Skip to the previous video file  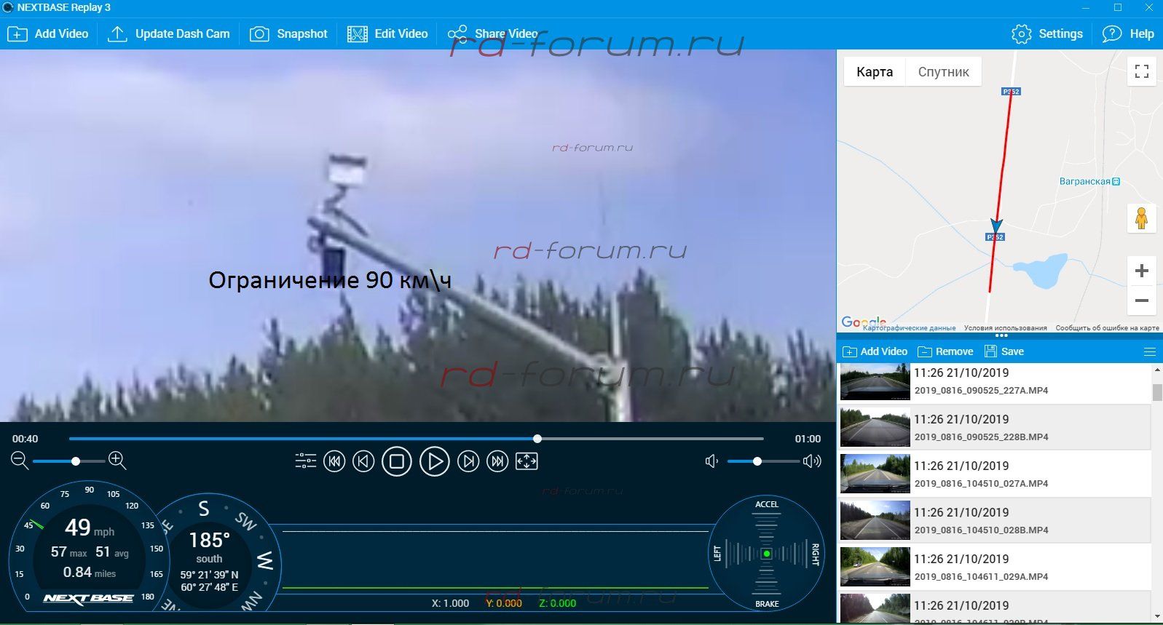(x=334, y=461)
